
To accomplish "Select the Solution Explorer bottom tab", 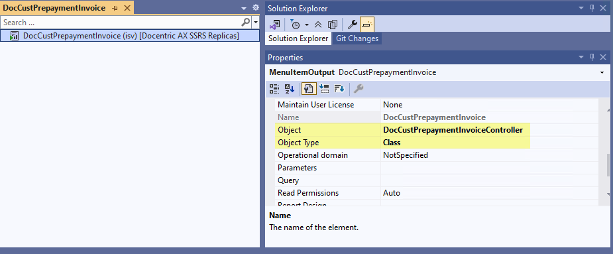I will (x=298, y=38).
